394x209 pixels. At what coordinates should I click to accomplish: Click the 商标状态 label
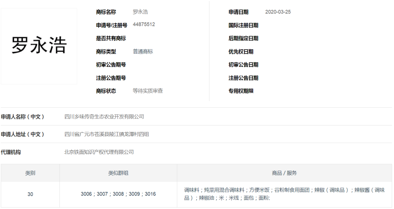click(x=106, y=91)
